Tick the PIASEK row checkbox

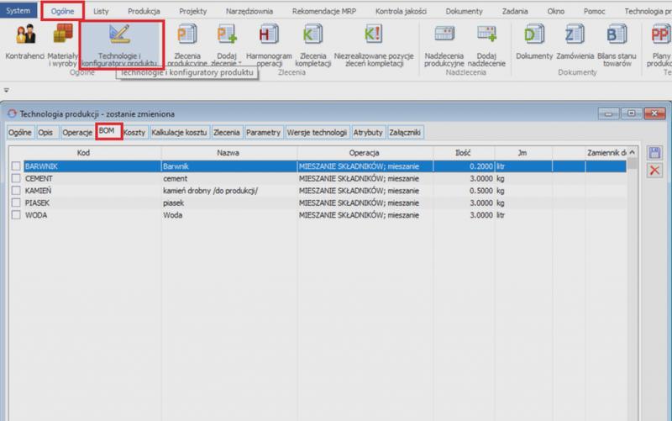click(x=16, y=203)
